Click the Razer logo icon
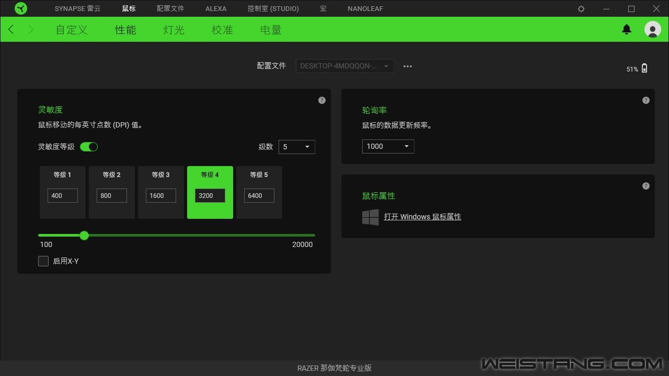Viewport: 669px width, 376px height. 21,8
